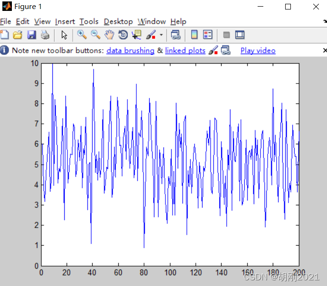Viewport: 327px width, 286px height.
Task: Open the Tools menu
Action: (x=89, y=21)
